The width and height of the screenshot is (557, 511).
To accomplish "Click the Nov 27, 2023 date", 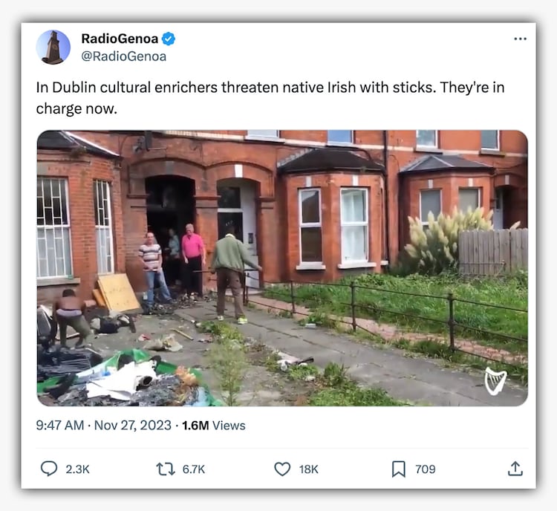I will (x=133, y=426).
